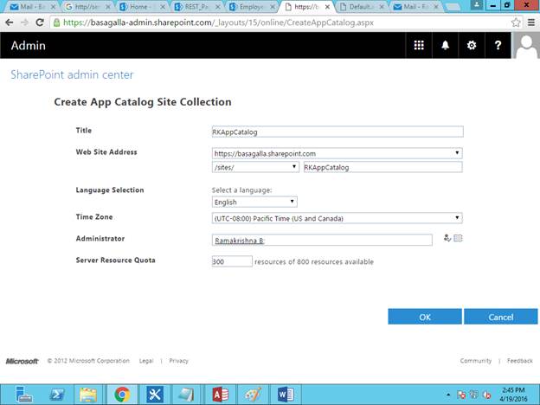The width and height of the screenshot is (540, 405).
Task: Click the Cancel button
Action: tap(500, 317)
